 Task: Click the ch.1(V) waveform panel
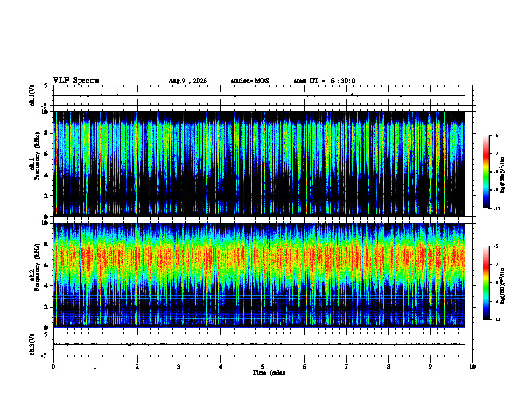[263, 95]
